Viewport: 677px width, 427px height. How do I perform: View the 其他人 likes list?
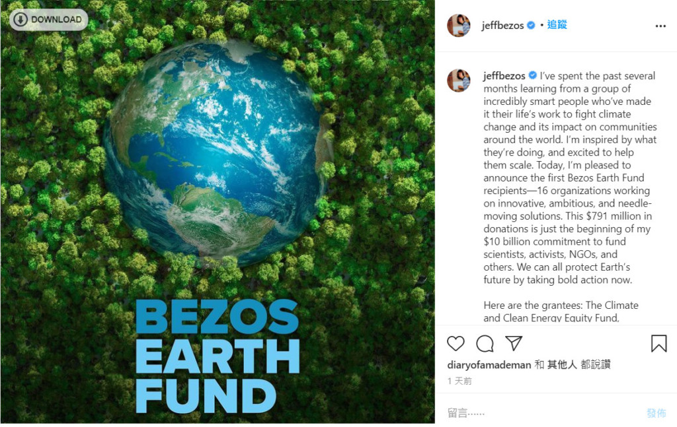click(x=562, y=364)
